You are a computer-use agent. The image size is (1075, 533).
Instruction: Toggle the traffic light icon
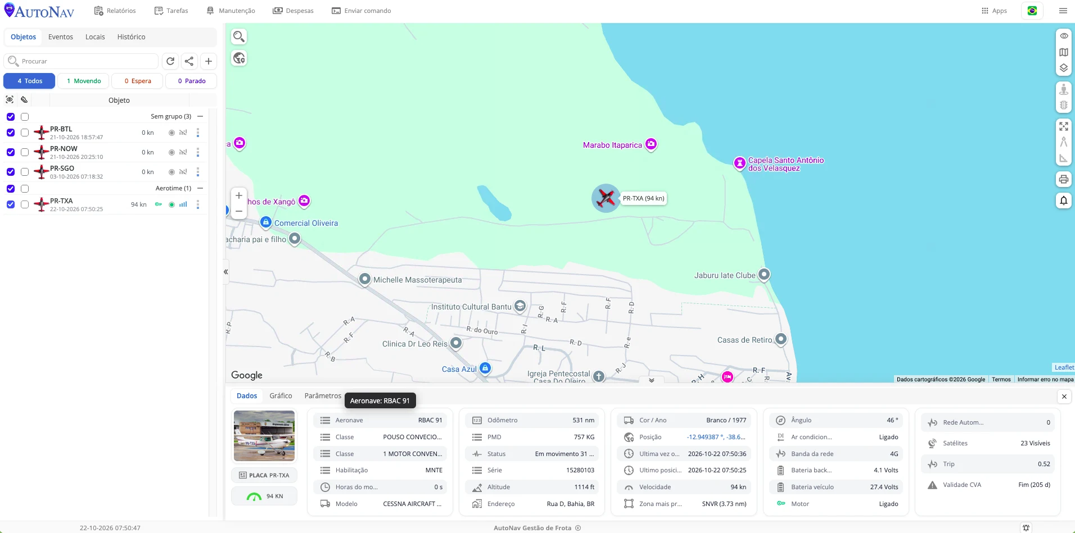pyautogui.click(x=1064, y=105)
